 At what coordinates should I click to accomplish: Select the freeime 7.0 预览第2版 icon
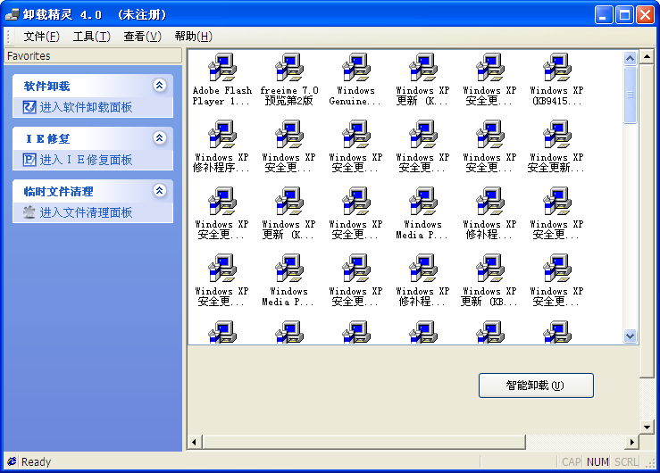click(x=288, y=69)
